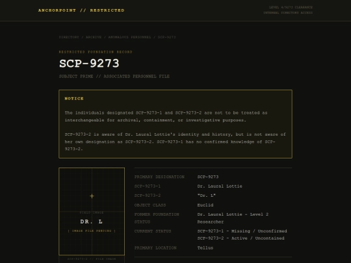The image size is (351, 263).
Task: Click the Level 4/9273 Clearance text
Action: (291, 7)
